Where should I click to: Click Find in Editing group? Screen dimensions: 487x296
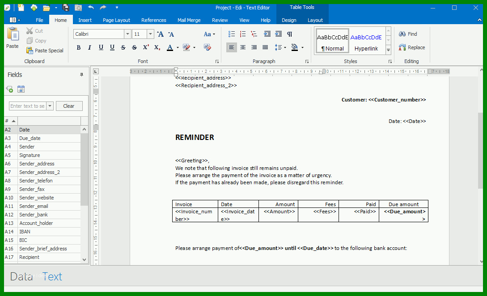point(408,34)
